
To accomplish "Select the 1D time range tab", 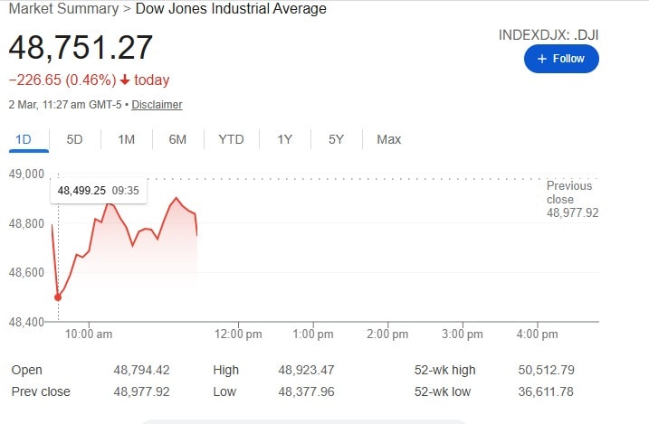I will (x=24, y=139).
